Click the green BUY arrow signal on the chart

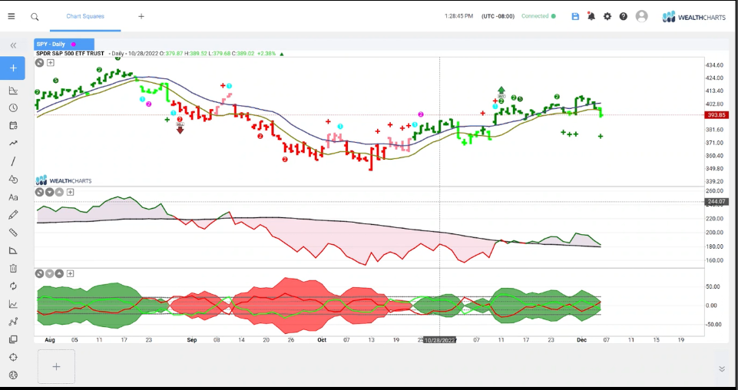501,91
